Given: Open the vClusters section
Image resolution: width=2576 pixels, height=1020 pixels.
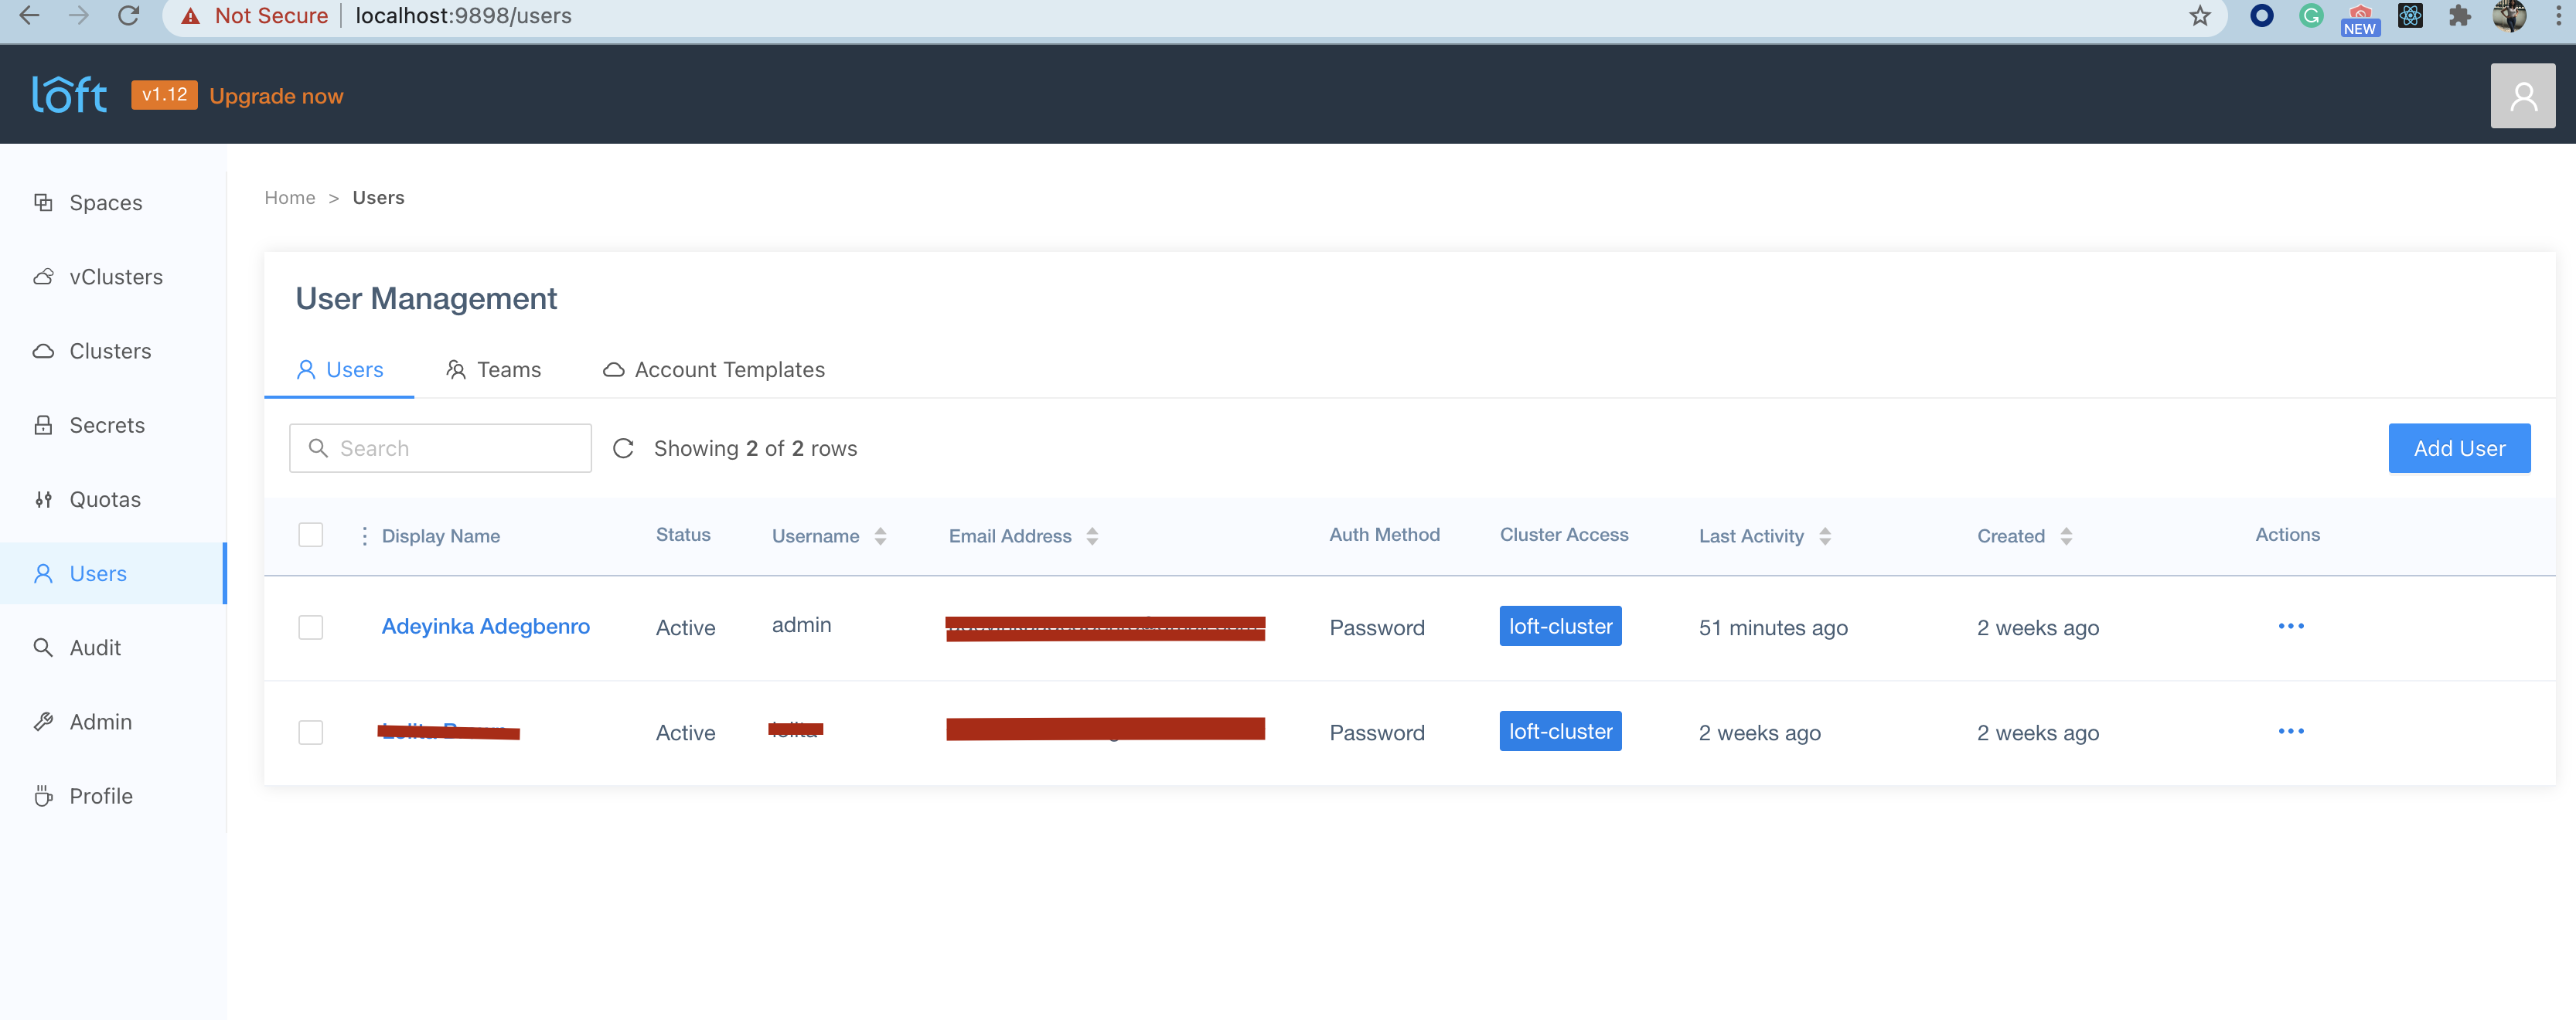Looking at the screenshot, I should [x=115, y=277].
